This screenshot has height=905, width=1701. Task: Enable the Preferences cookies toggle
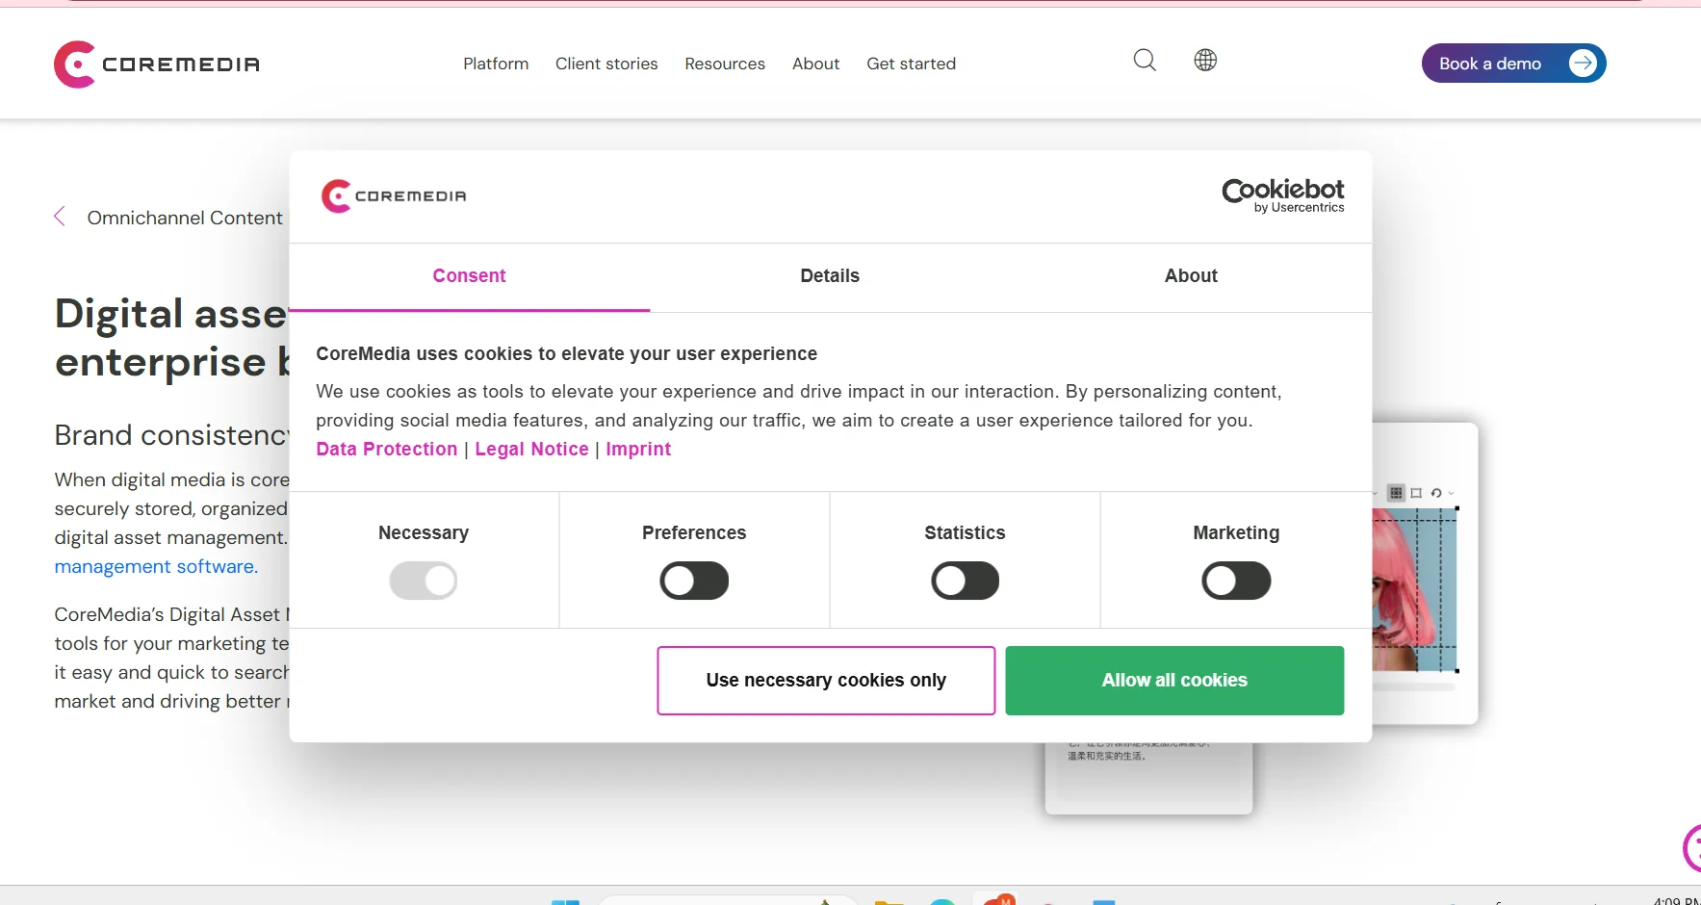click(x=694, y=581)
